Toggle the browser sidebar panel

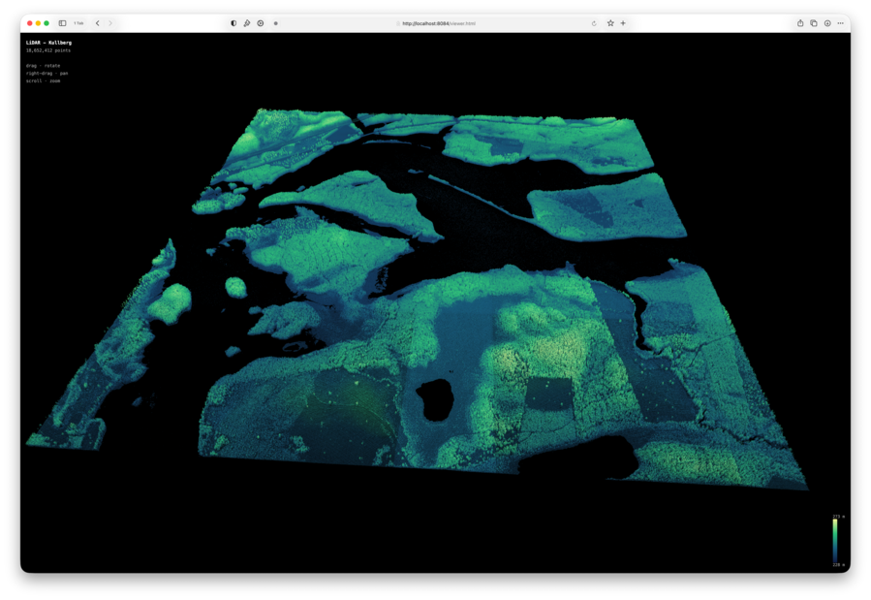pyautogui.click(x=62, y=23)
